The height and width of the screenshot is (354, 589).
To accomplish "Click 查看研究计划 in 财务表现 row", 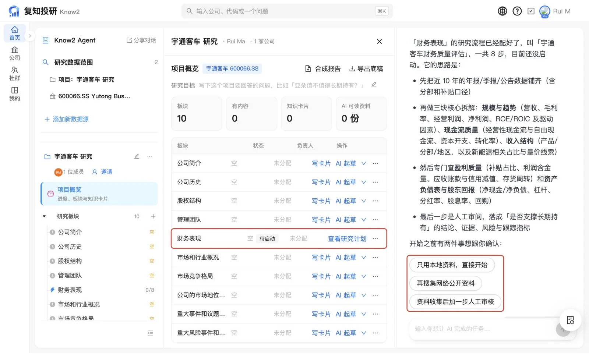I will click(x=347, y=239).
